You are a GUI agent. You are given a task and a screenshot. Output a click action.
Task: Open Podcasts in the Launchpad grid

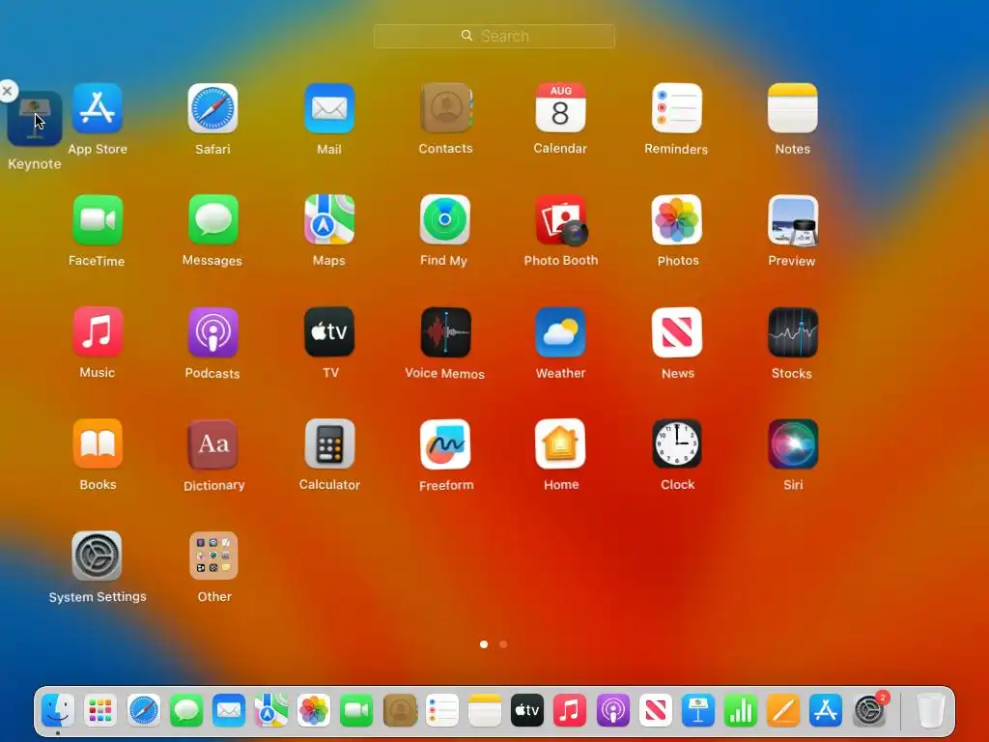(212, 332)
